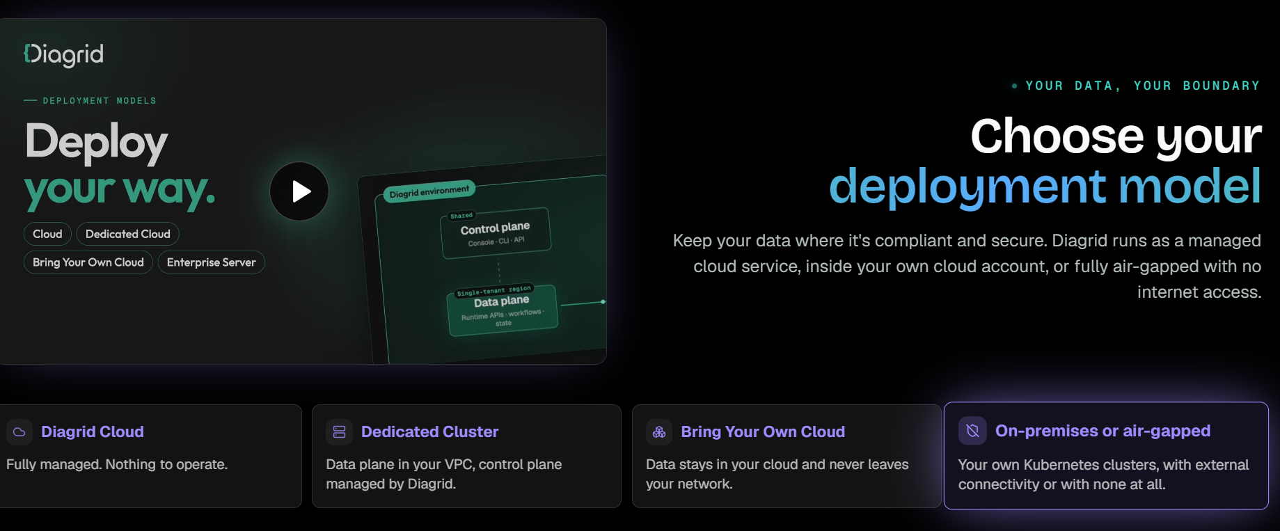Screen dimensions: 1280x531
Task: Click the Cloud pill in video
Action: point(47,234)
